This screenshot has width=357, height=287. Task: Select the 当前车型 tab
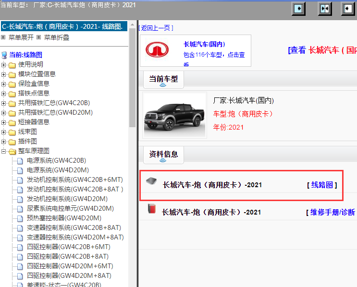[163, 80]
